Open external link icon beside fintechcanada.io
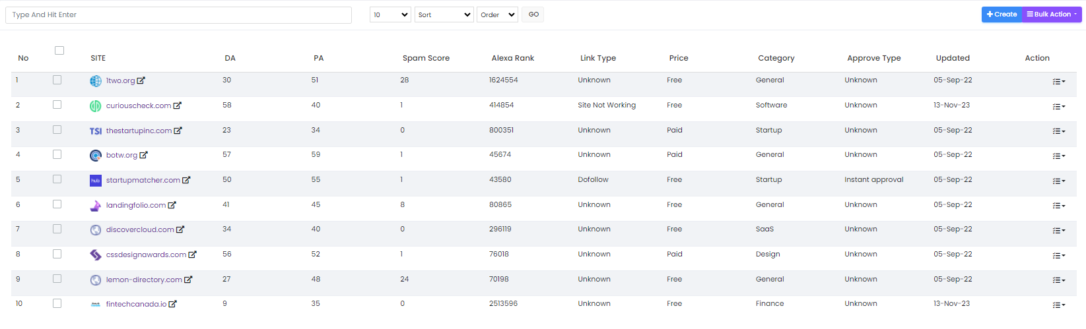The height and width of the screenshot is (329, 1086). click(172, 304)
